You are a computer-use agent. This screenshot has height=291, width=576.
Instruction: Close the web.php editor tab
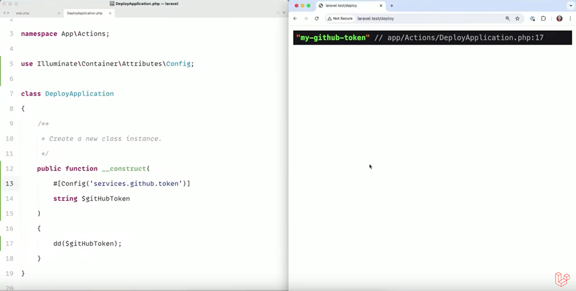[x=59, y=13]
